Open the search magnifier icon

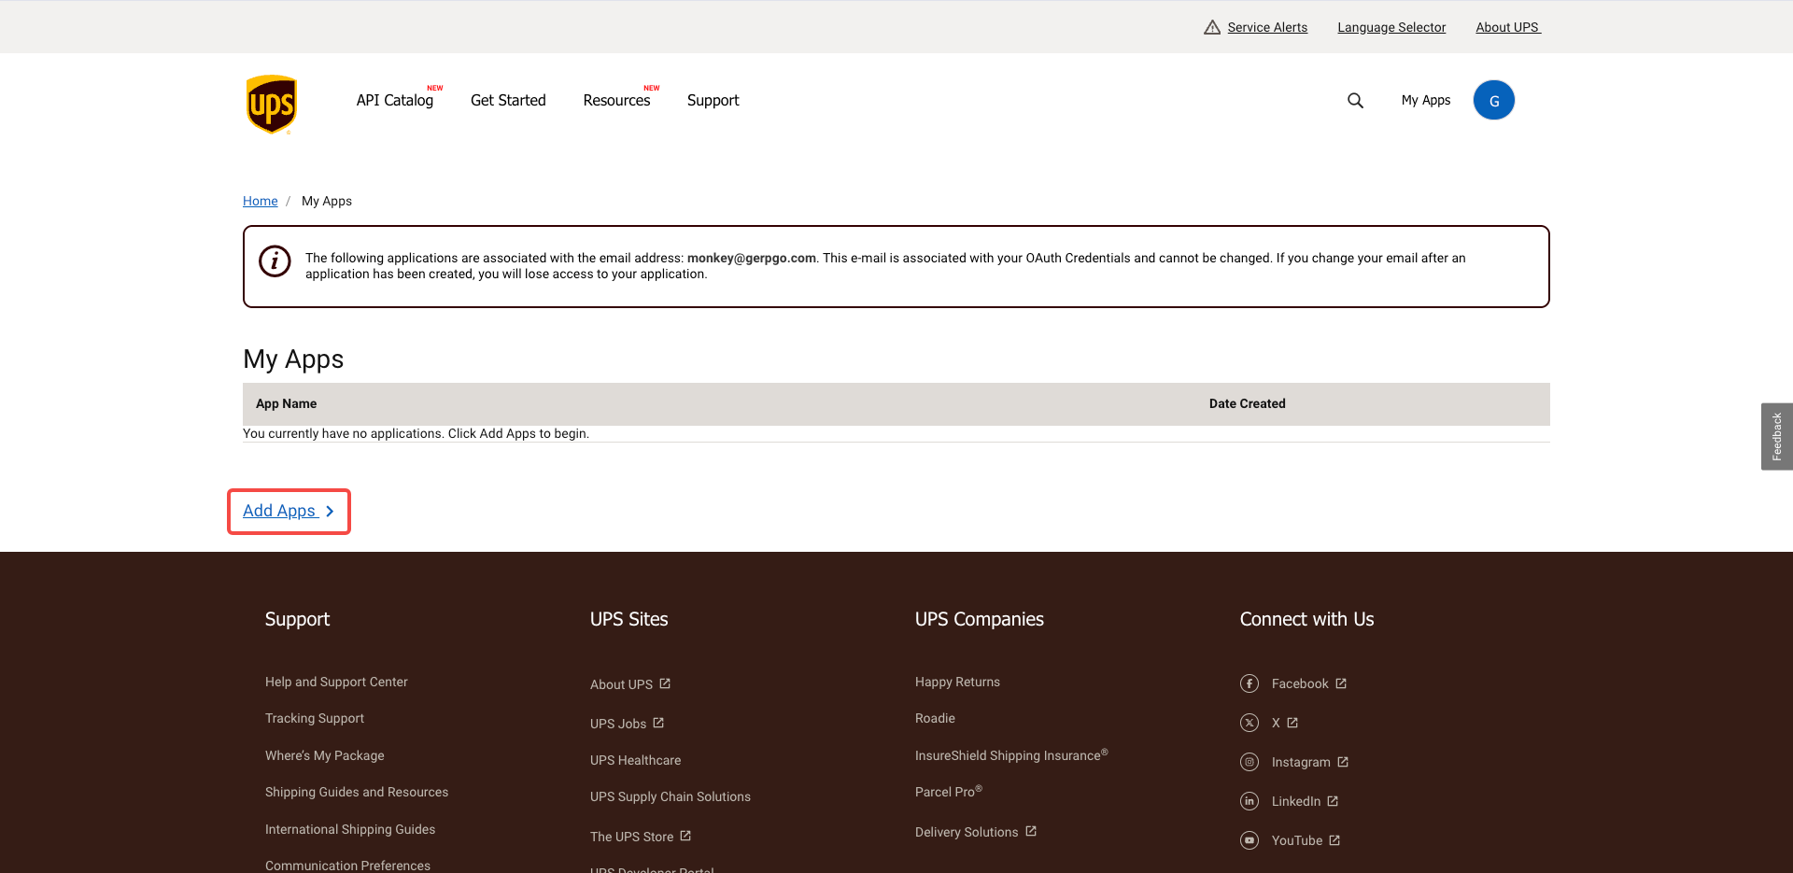click(1355, 101)
